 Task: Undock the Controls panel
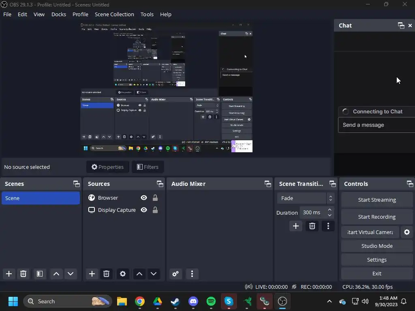[x=410, y=184]
